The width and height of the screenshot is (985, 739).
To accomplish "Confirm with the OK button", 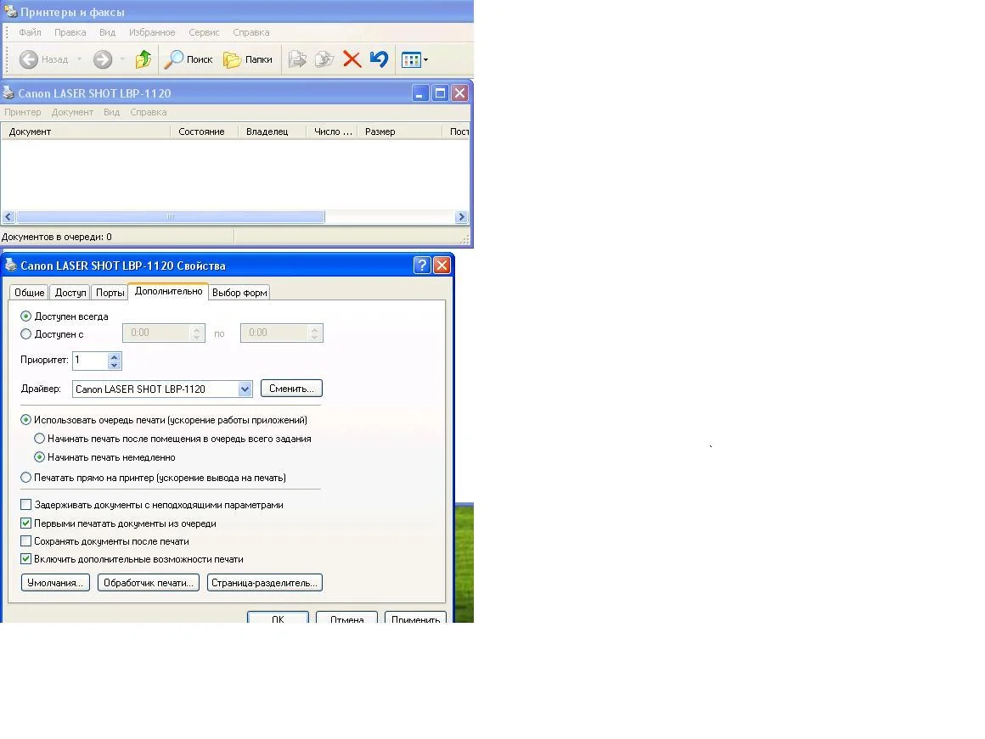I will pos(278,618).
